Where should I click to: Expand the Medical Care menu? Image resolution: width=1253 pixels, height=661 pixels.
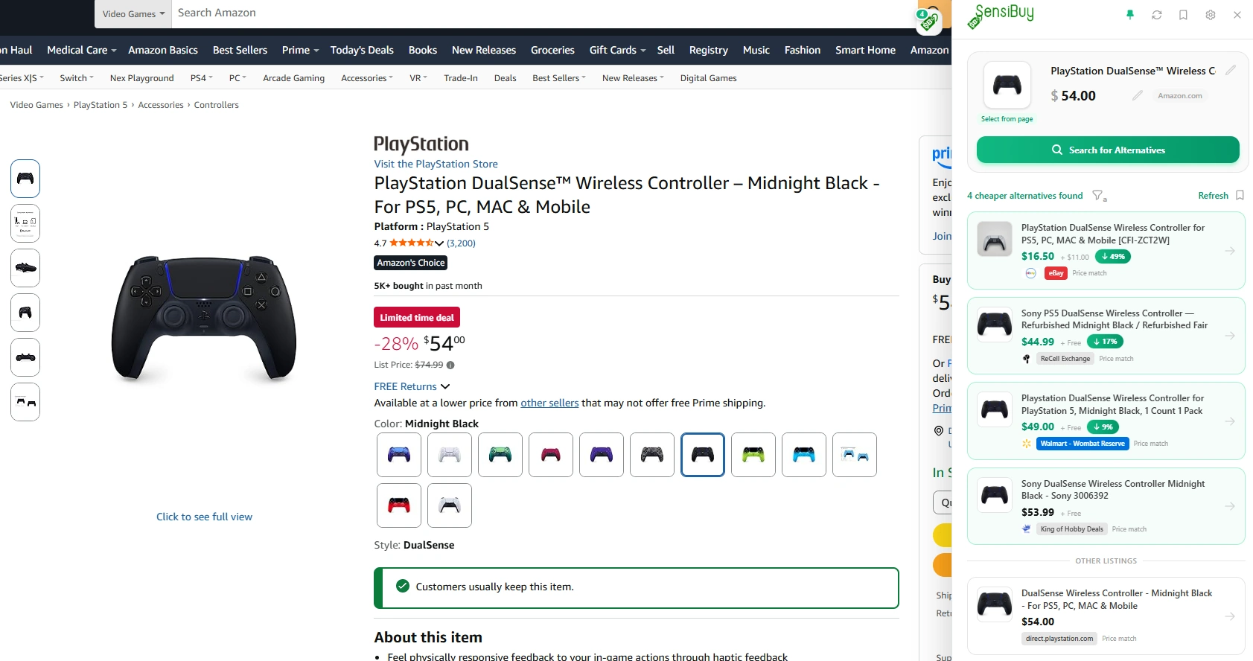[81, 50]
